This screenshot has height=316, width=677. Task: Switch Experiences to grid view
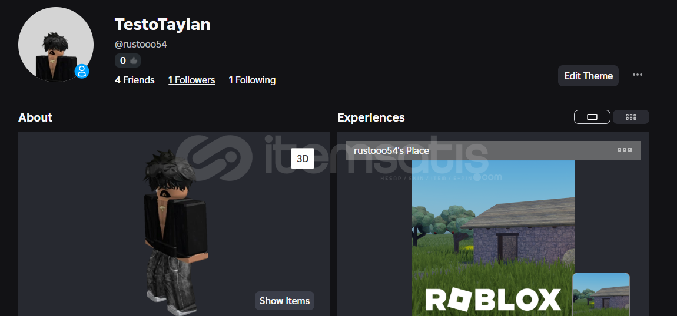tap(631, 117)
